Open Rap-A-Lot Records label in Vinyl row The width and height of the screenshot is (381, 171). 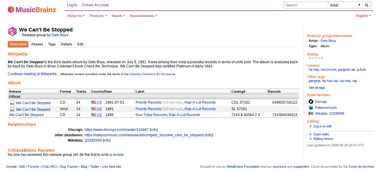[200, 109]
